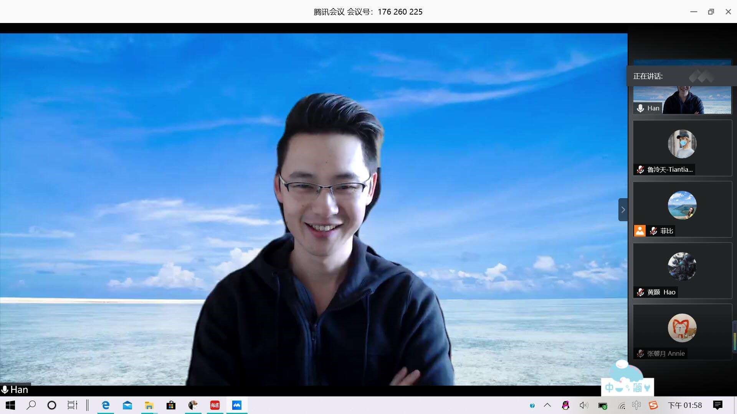The height and width of the screenshot is (414, 737).
Task: Open Task View on taskbar
Action: pos(72,405)
